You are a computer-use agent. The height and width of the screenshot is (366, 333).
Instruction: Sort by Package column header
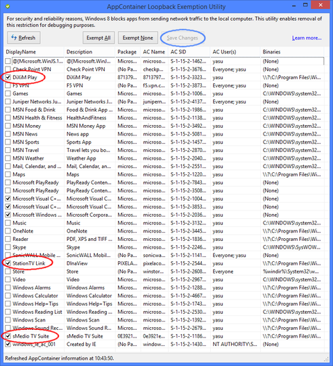[128, 52]
